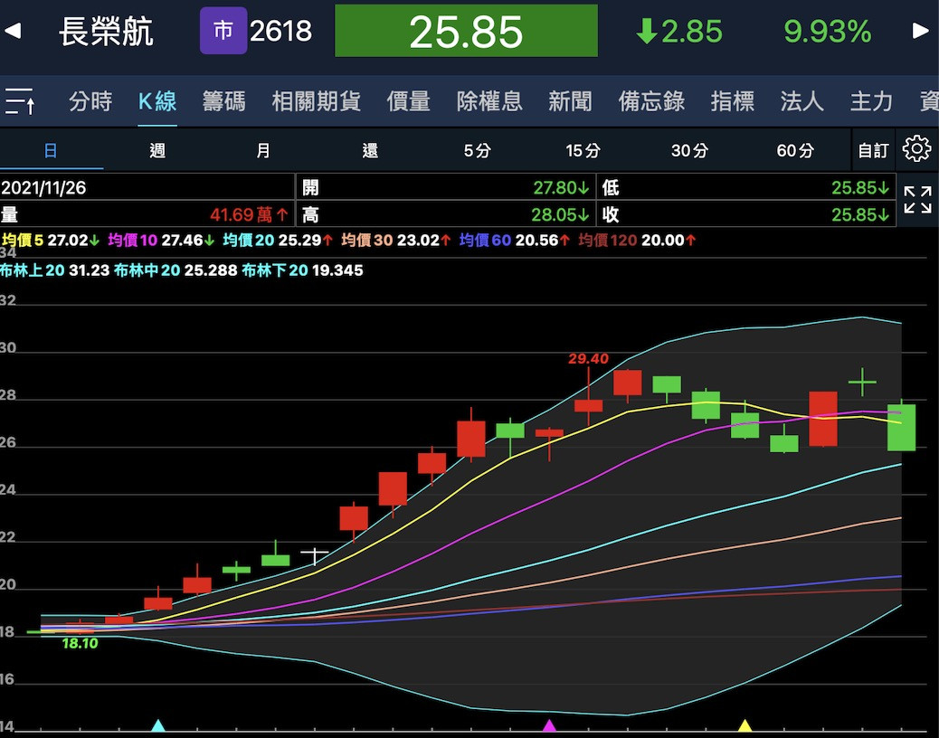
Task: Tap the 自訂 custom button
Action: 873,150
